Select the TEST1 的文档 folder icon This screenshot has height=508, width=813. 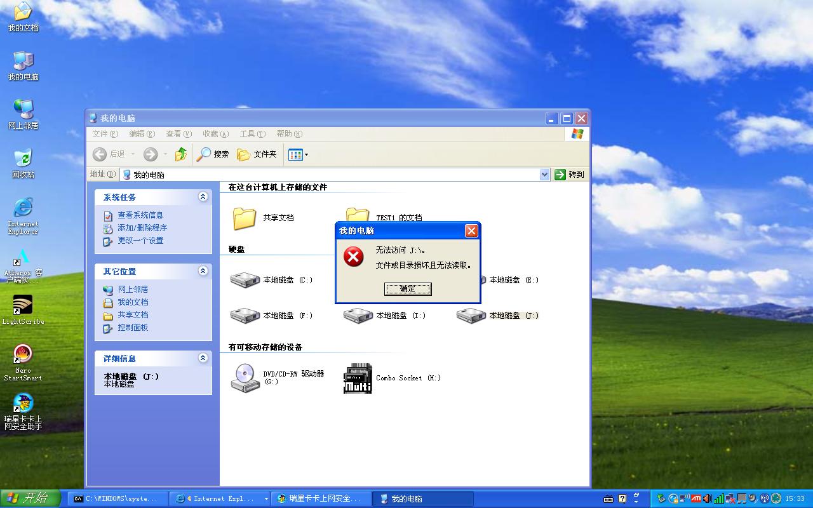tap(358, 215)
